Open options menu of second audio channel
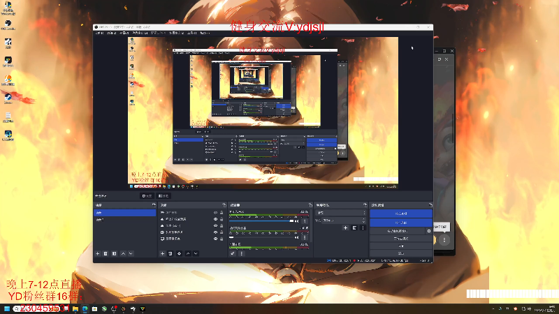This screenshot has height=314, width=559. point(305,237)
